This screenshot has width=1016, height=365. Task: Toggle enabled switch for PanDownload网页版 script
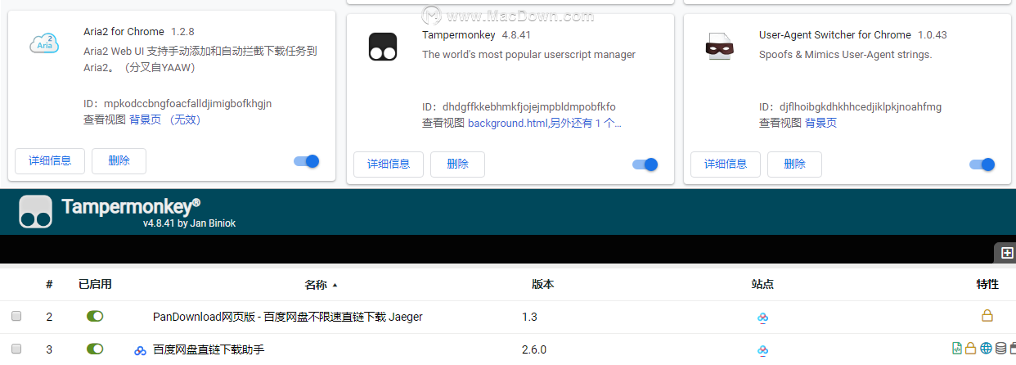(x=95, y=316)
